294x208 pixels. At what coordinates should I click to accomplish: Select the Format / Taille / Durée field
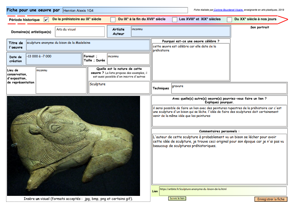pos(128,59)
